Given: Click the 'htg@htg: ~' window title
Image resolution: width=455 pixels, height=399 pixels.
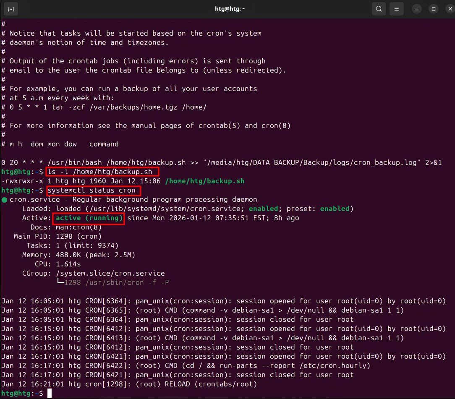Looking at the screenshot, I should [230, 8].
